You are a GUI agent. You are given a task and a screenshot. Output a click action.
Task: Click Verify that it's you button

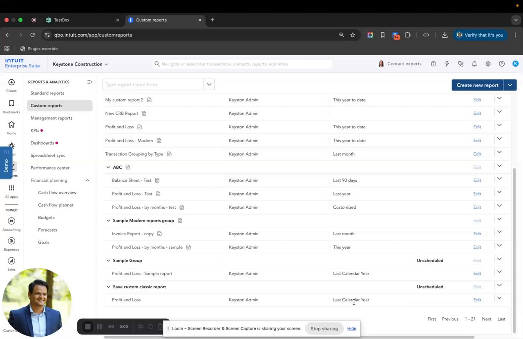[480, 35]
